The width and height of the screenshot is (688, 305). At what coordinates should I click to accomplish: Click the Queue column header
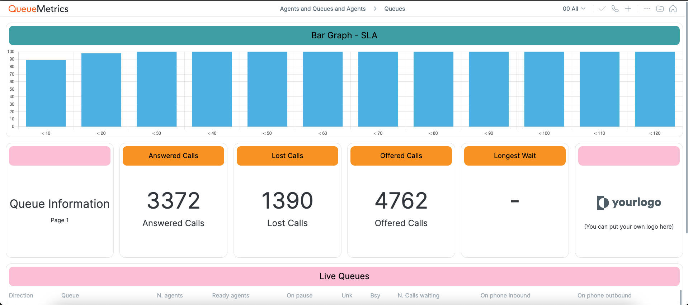(70, 295)
